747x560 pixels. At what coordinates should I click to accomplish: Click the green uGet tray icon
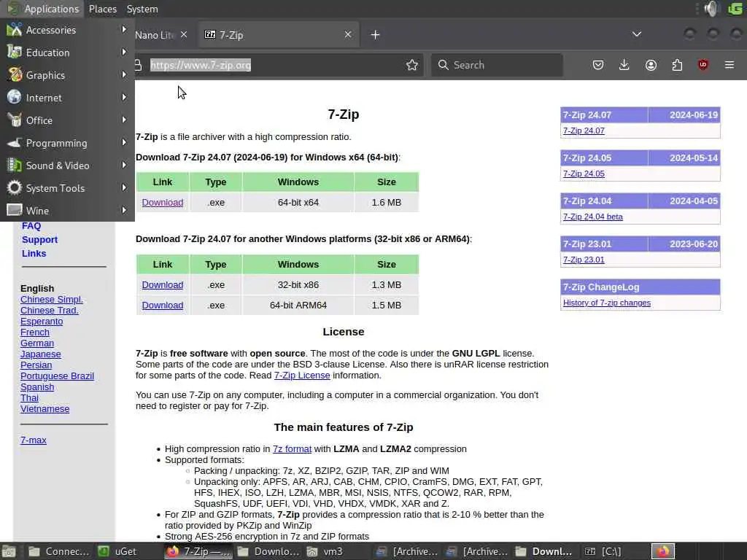735,9
